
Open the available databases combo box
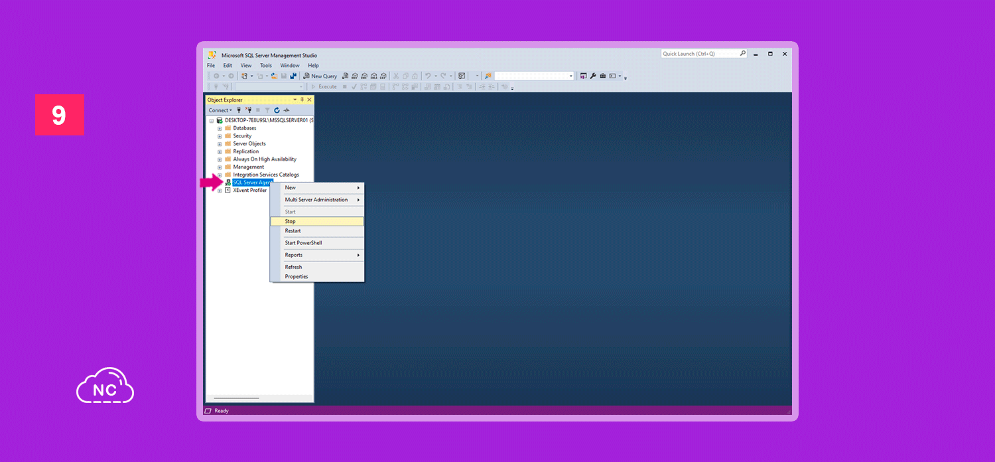[x=269, y=87]
